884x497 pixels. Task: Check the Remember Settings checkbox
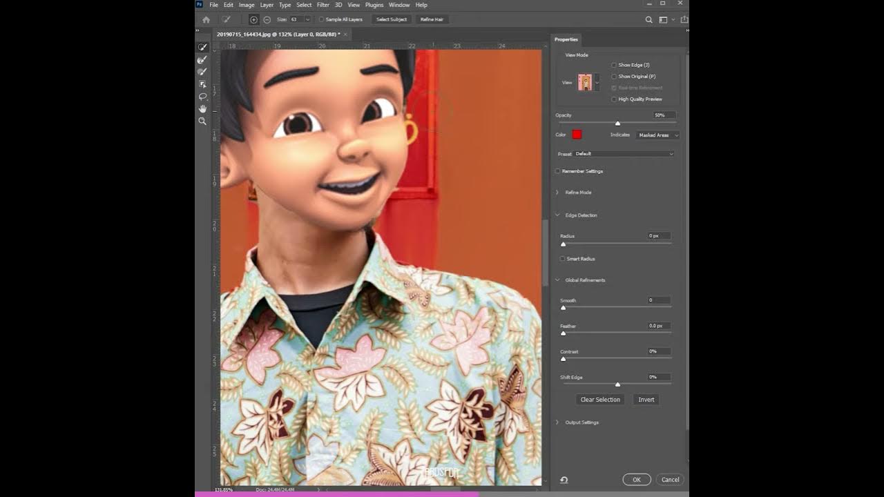point(558,171)
